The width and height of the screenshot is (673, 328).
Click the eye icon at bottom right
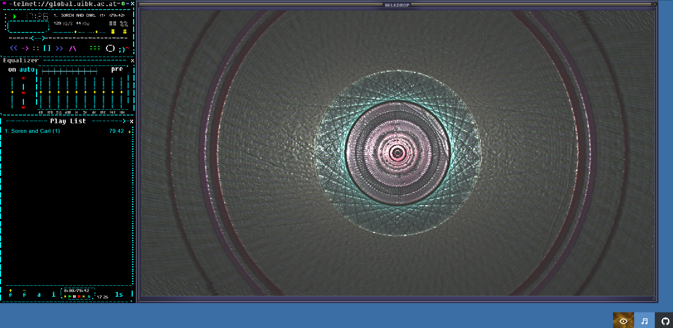click(623, 321)
